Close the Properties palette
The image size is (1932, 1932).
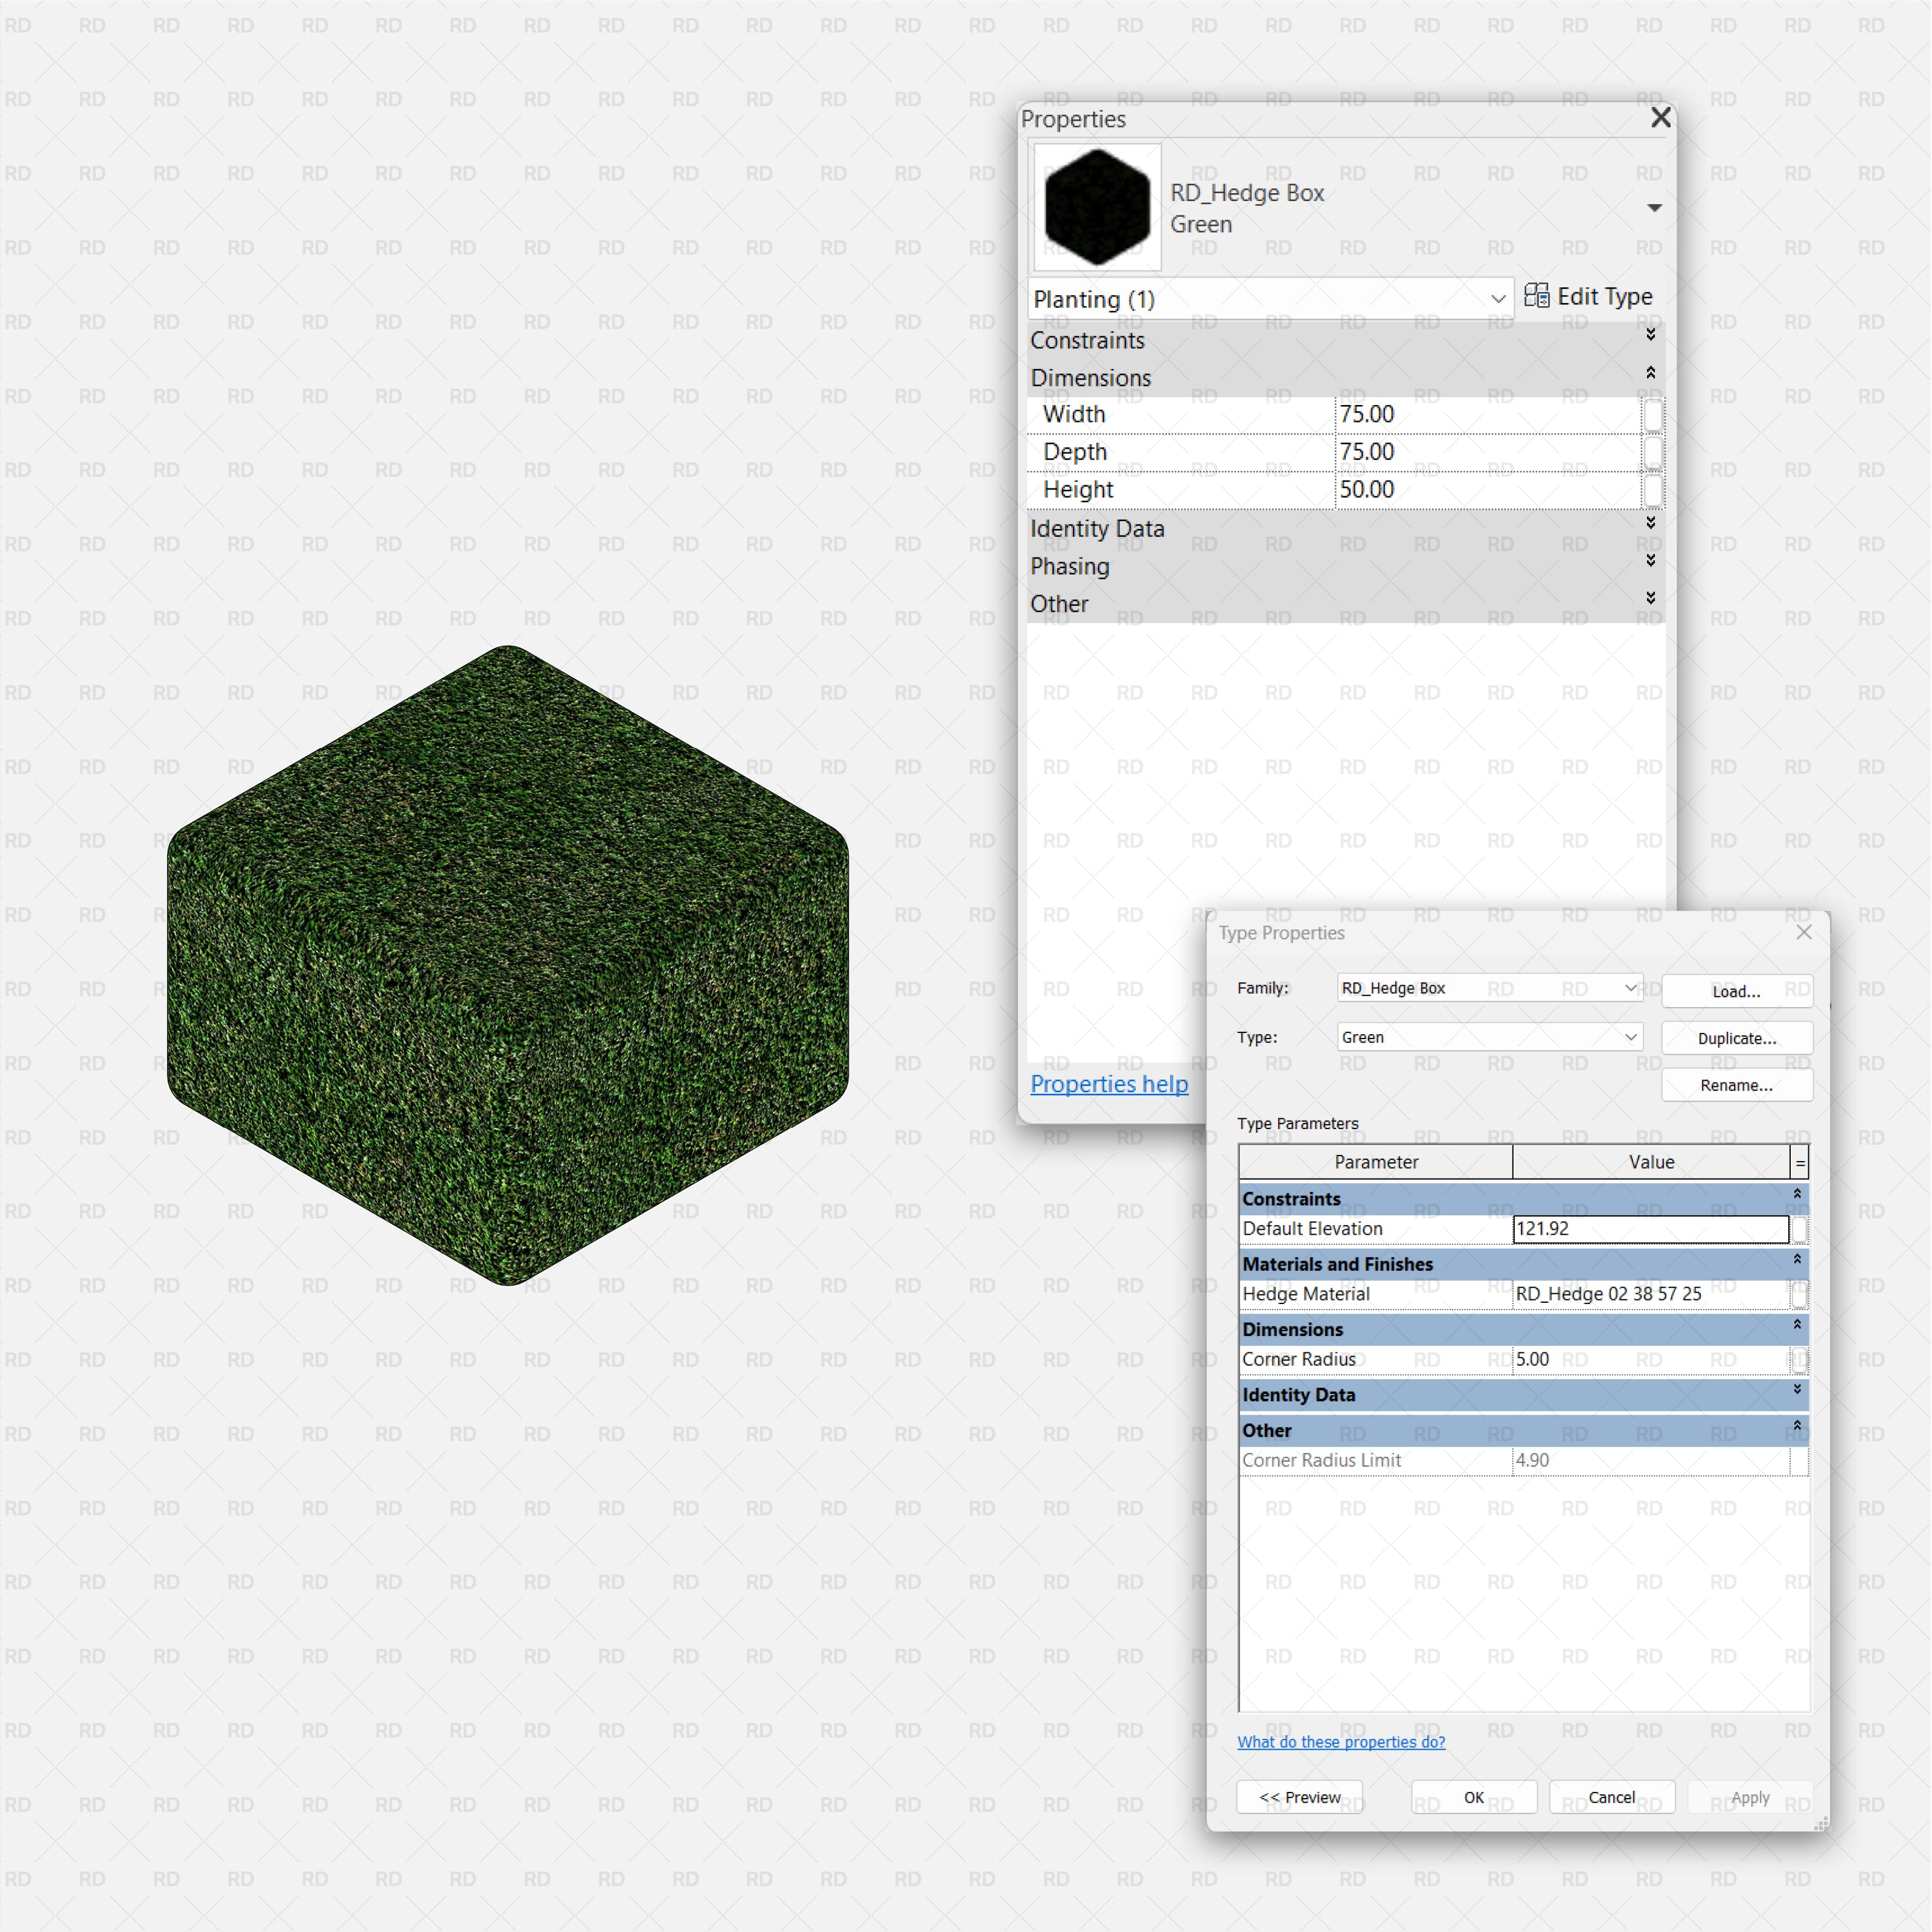click(1660, 118)
